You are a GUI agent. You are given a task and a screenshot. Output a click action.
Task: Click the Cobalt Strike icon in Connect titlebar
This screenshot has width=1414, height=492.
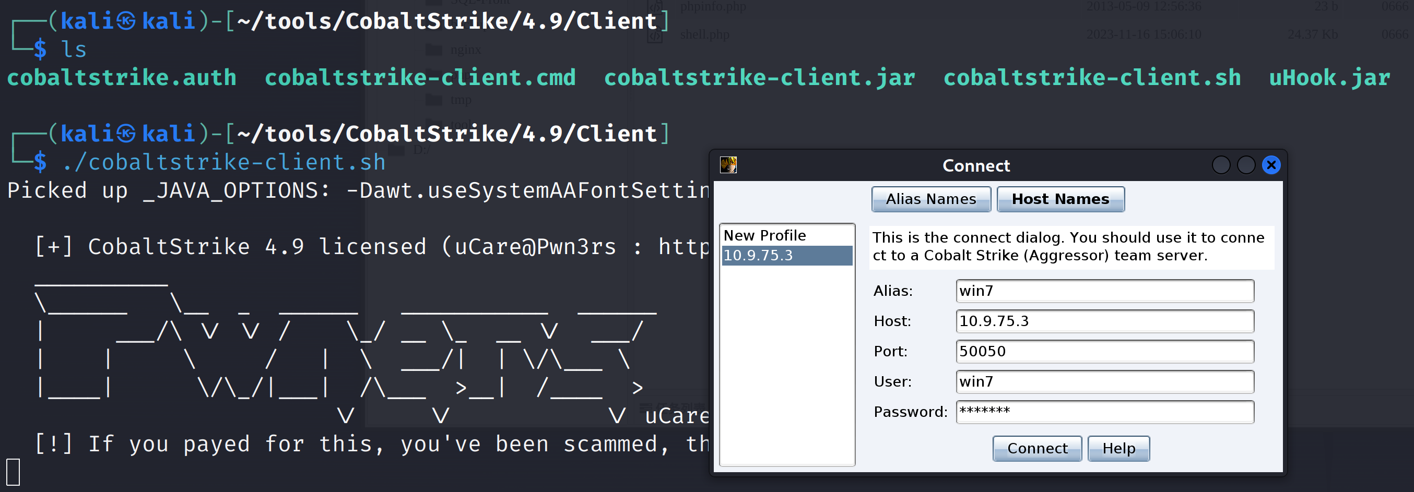point(728,164)
